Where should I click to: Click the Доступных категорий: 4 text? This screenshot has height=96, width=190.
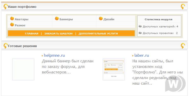click(160, 27)
